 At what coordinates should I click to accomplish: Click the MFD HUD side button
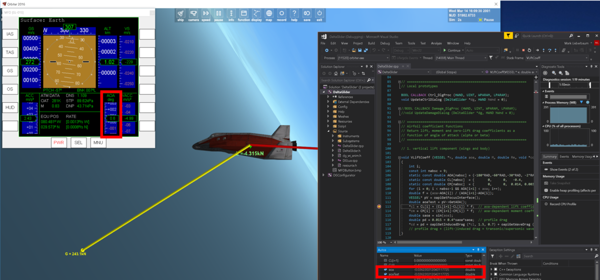pyautogui.click(x=10, y=107)
